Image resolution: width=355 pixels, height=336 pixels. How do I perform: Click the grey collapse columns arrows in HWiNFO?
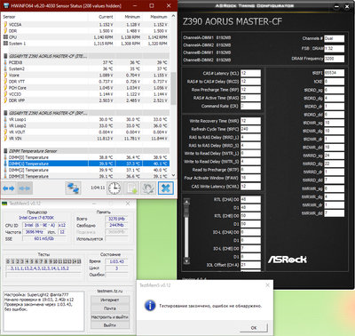25,188
